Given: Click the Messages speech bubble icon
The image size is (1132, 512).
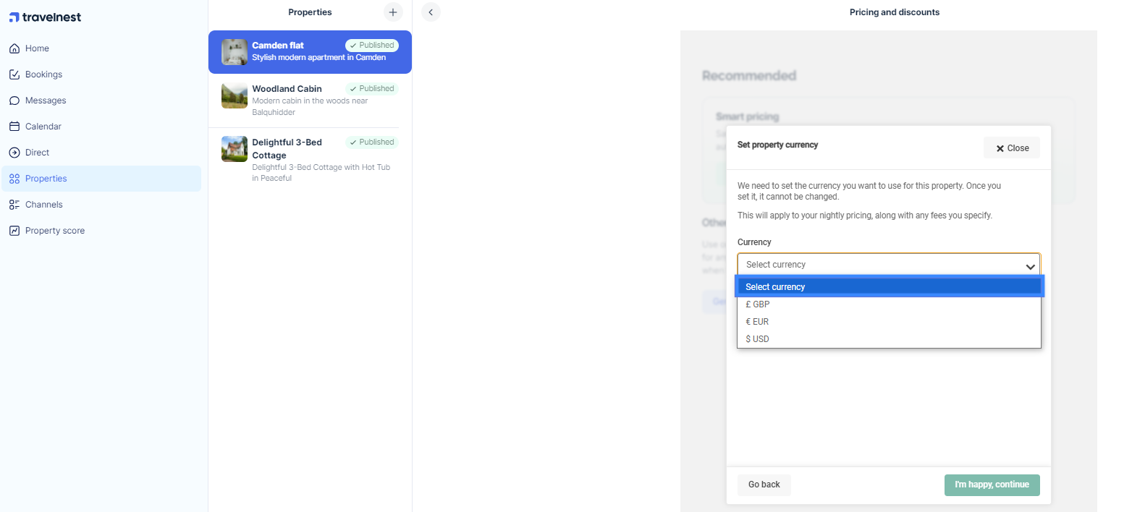Looking at the screenshot, I should tap(14, 101).
